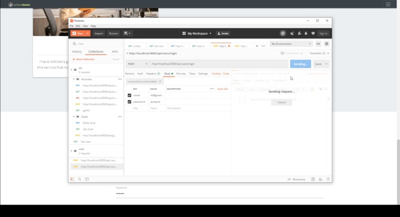Open the Save button dropdown arrow
400x217 pixels.
(327, 64)
